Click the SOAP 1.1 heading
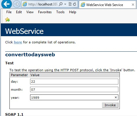 click(14, 114)
